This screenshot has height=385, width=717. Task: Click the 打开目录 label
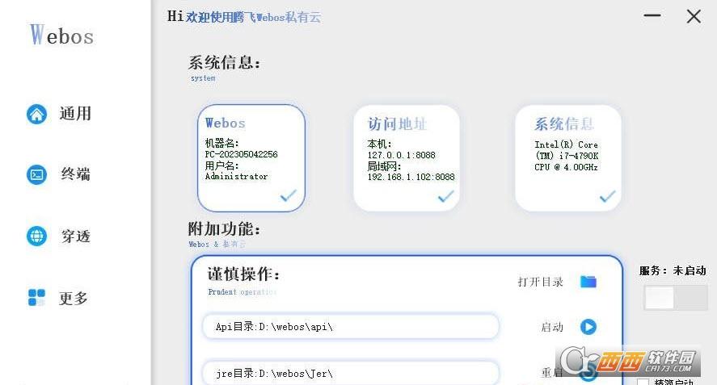coord(541,282)
